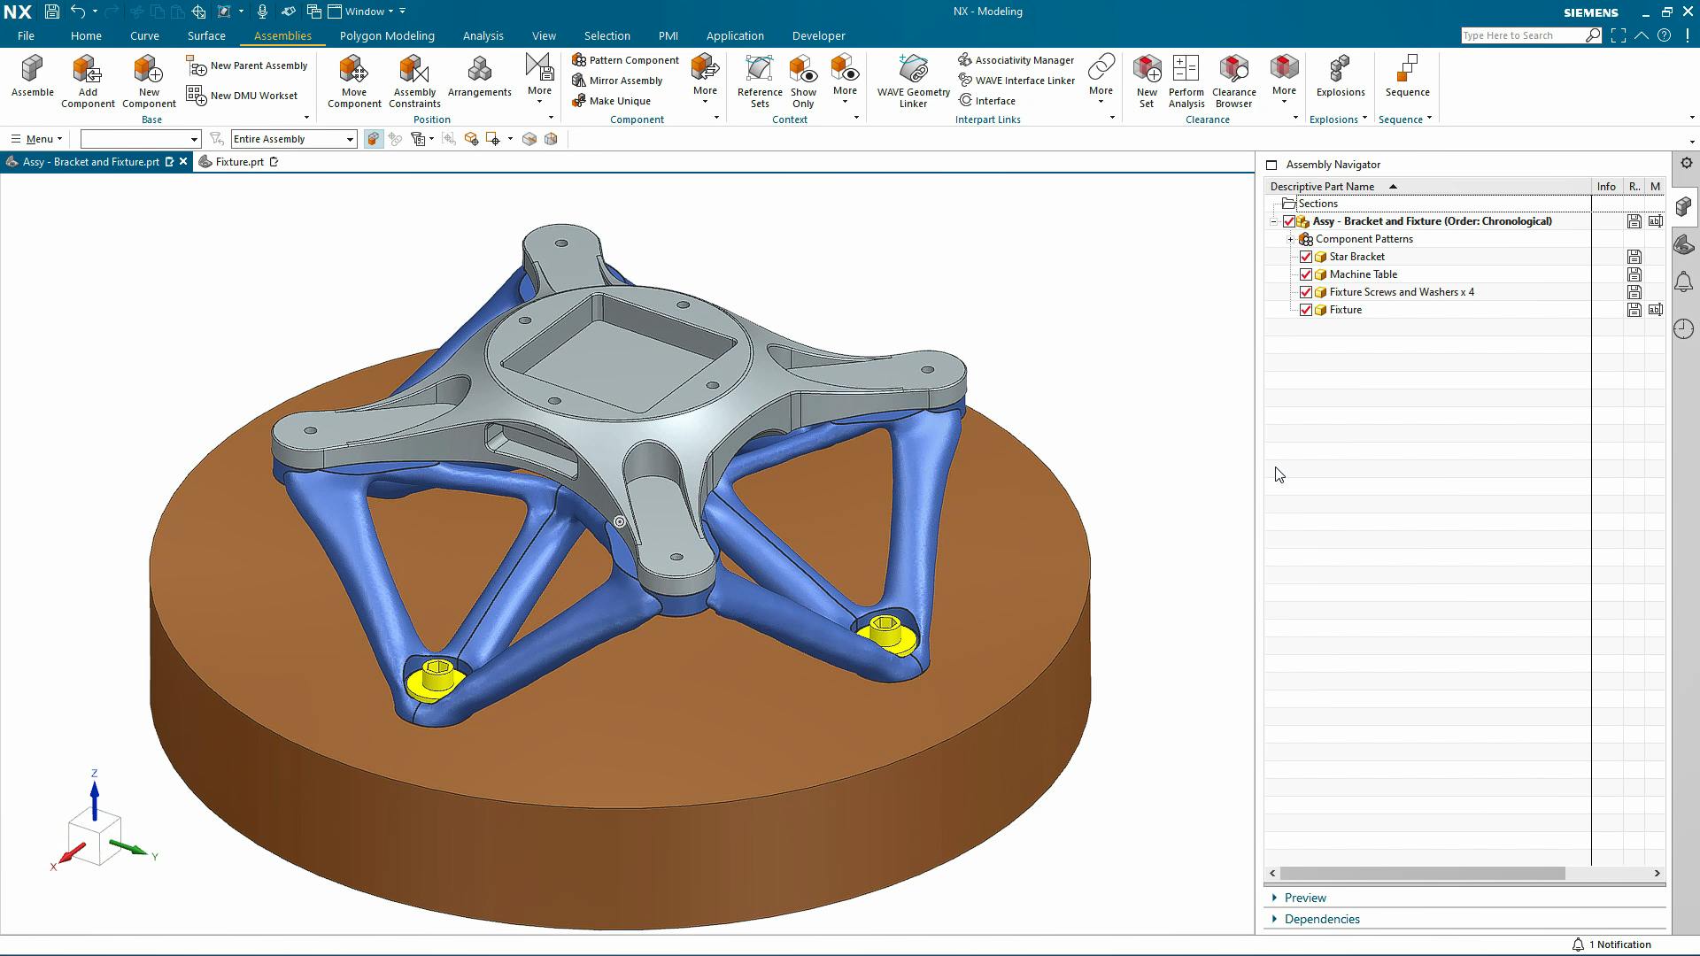
Task: Toggle the Machine Table visibility checkbox
Action: point(1306,274)
